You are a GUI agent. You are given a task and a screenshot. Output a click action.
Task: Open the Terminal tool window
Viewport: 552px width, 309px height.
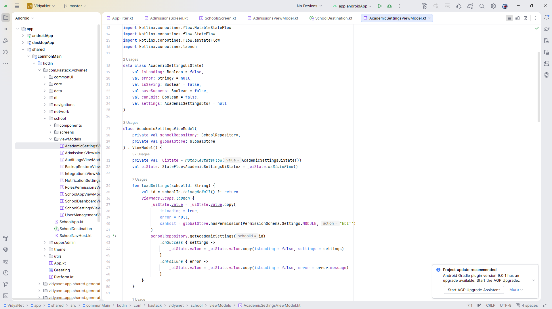click(x=6, y=296)
